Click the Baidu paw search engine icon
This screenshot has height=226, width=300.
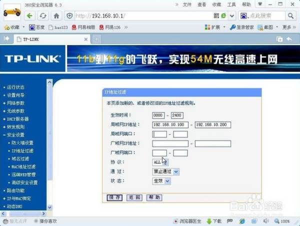click(243, 16)
